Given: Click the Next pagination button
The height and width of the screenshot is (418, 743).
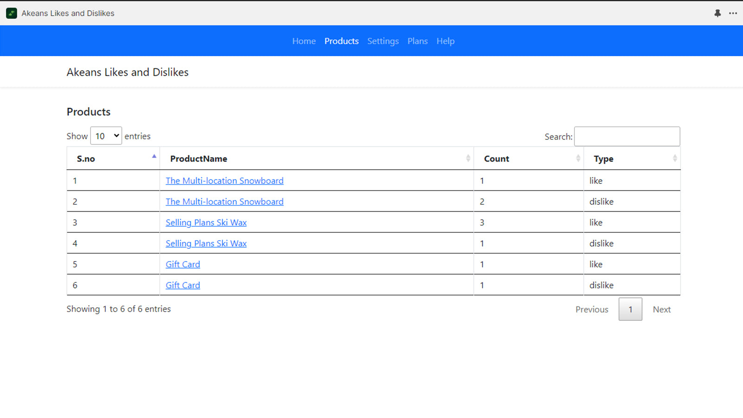Looking at the screenshot, I should pyautogui.click(x=661, y=309).
